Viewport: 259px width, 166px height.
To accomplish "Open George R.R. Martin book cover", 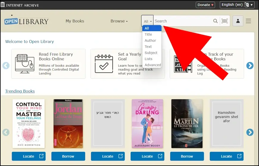I will tap(187, 124).
